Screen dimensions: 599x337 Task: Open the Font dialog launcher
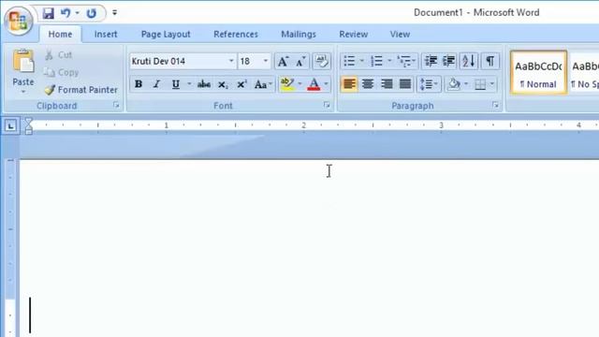click(327, 105)
